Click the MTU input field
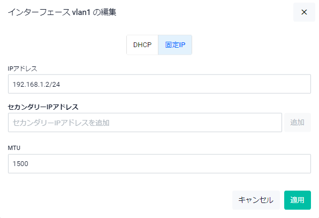Screen dimensions: 319x218 tap(159, 164)
